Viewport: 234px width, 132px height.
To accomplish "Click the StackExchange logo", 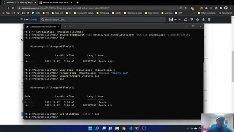I will [29, 19].
